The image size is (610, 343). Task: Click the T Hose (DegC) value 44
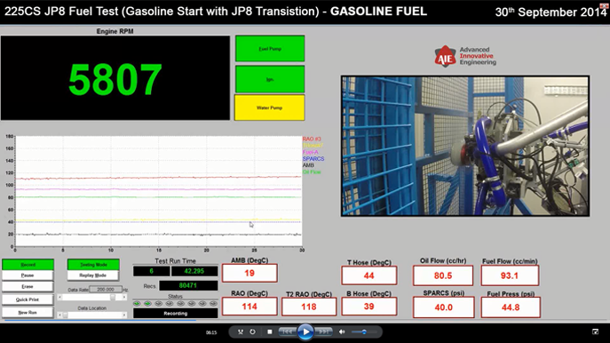(x=368, y=275)
